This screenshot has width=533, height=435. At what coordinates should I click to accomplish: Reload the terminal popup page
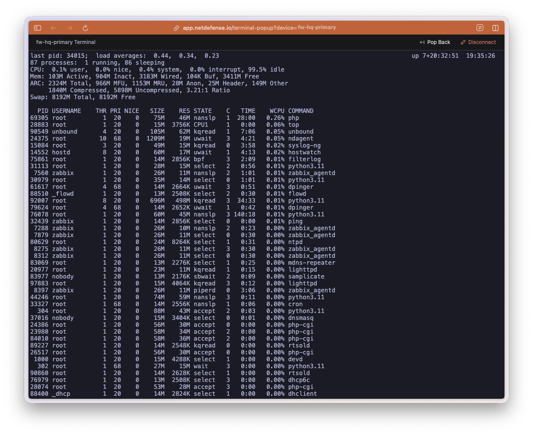tap(85, 28)
